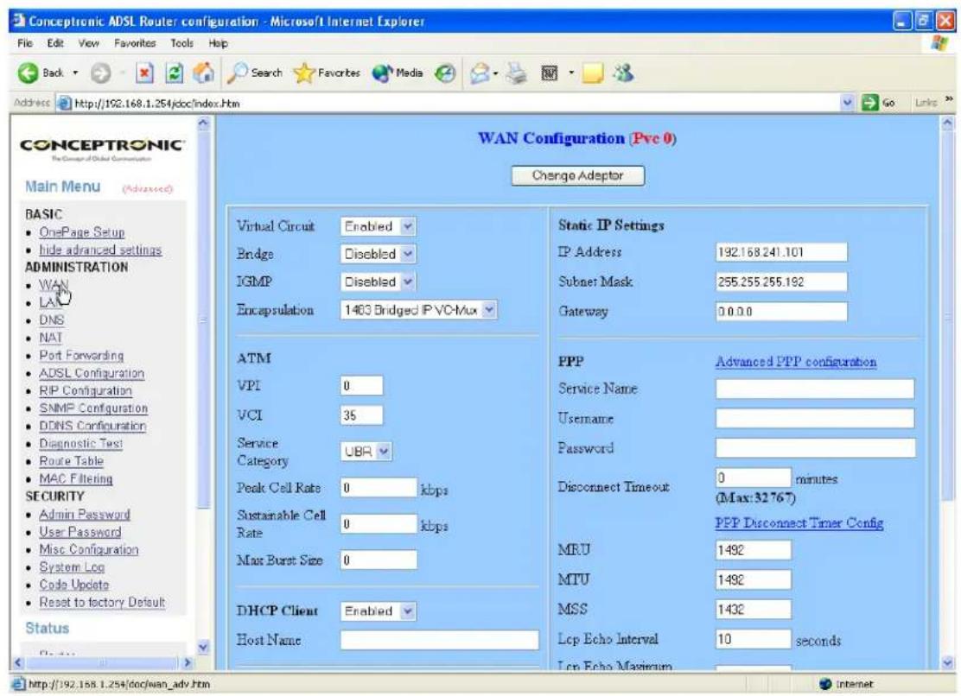The height and width of the screenshot is (696, 961).
Task: Click the Edit page toolbar icon
Action: click(549, 73)
